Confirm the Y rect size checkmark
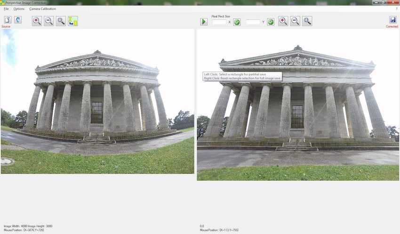Image resolution: width=400 pixels, height=234 pixels. [271, 22]
